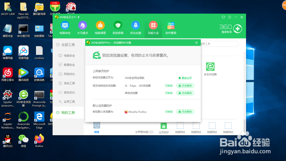Image resolution: width=286 pixels, height=161 pixels.
Task: Select the Microsoft Edge desktop icon
Action: [39, 121]
